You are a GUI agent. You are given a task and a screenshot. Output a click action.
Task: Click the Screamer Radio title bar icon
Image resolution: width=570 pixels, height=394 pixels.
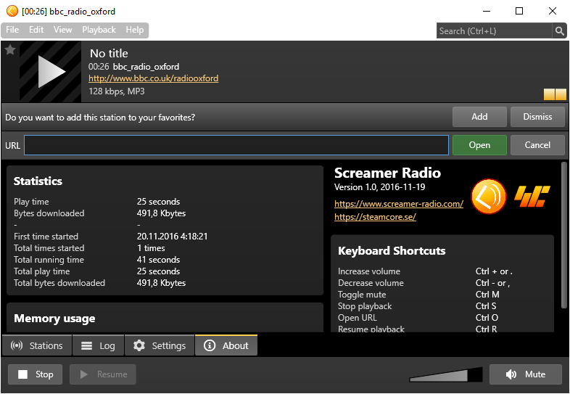point(12,11)
